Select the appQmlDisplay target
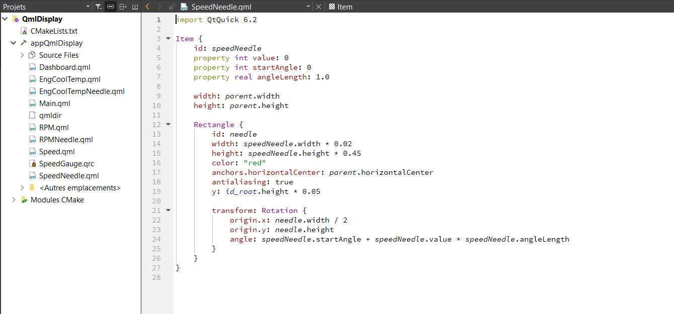The image size is (674, 314). click(56, 43)
